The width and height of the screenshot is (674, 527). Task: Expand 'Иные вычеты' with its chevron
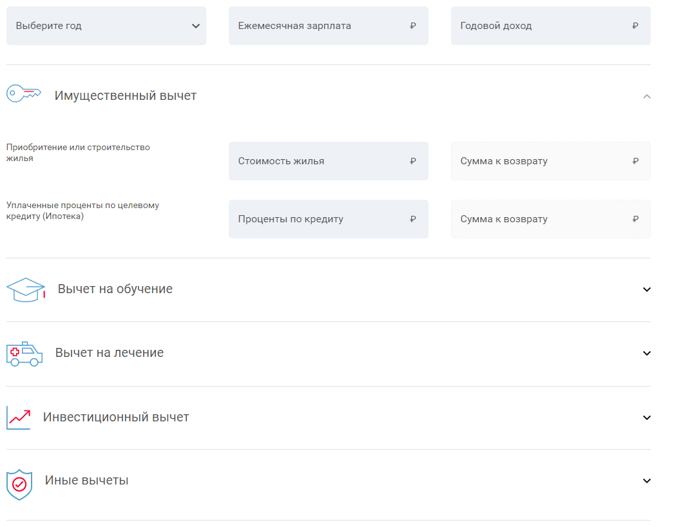(647, 481)
